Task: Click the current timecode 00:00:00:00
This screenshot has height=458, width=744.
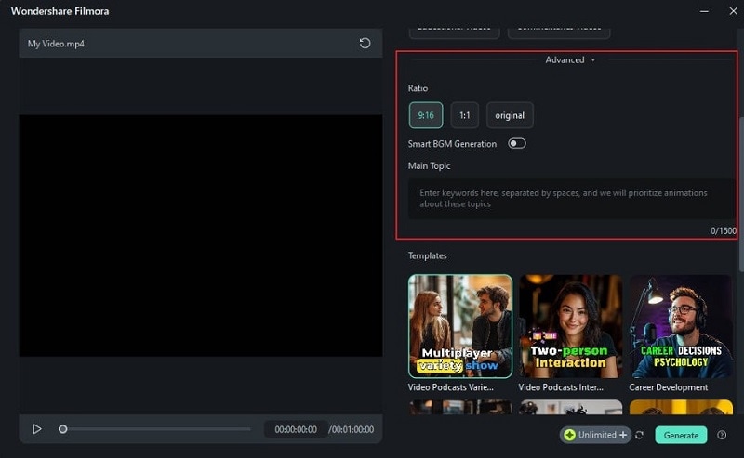Action: 296,429
